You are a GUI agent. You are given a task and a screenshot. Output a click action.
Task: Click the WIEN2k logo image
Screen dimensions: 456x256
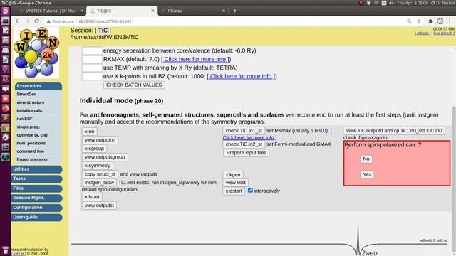tap(36, 53)
